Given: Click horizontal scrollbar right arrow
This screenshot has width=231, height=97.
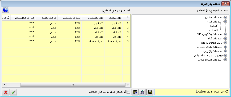Looking at the screenshot, I should (x=128, y=85).
